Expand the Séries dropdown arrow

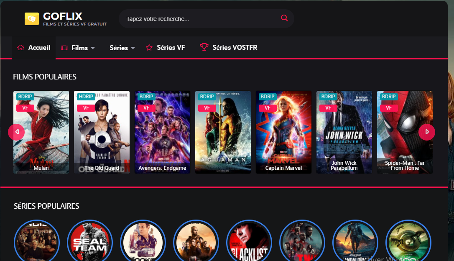[133, 48]
